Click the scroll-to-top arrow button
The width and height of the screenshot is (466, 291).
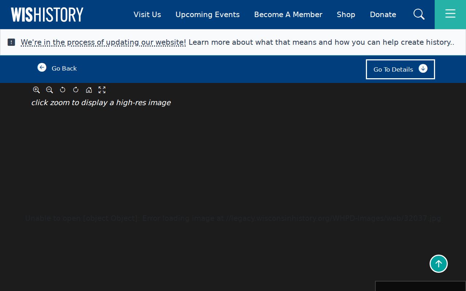coord(439,264)
